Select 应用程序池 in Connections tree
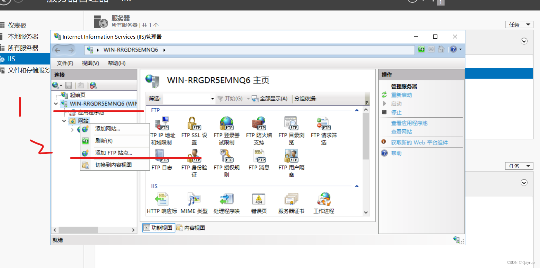This screenshot has height=268, width=540. coord(91,112)
